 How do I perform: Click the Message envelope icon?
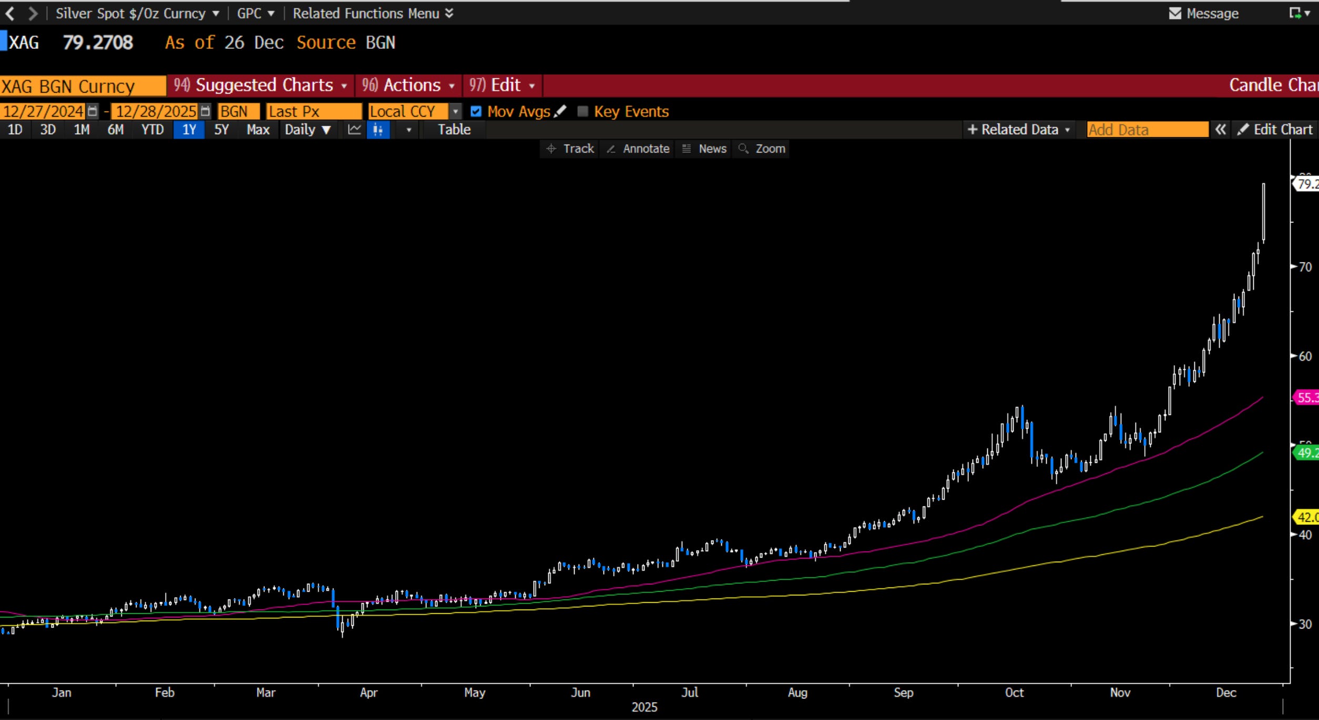pyautogui.click(x=1175, y=13)
